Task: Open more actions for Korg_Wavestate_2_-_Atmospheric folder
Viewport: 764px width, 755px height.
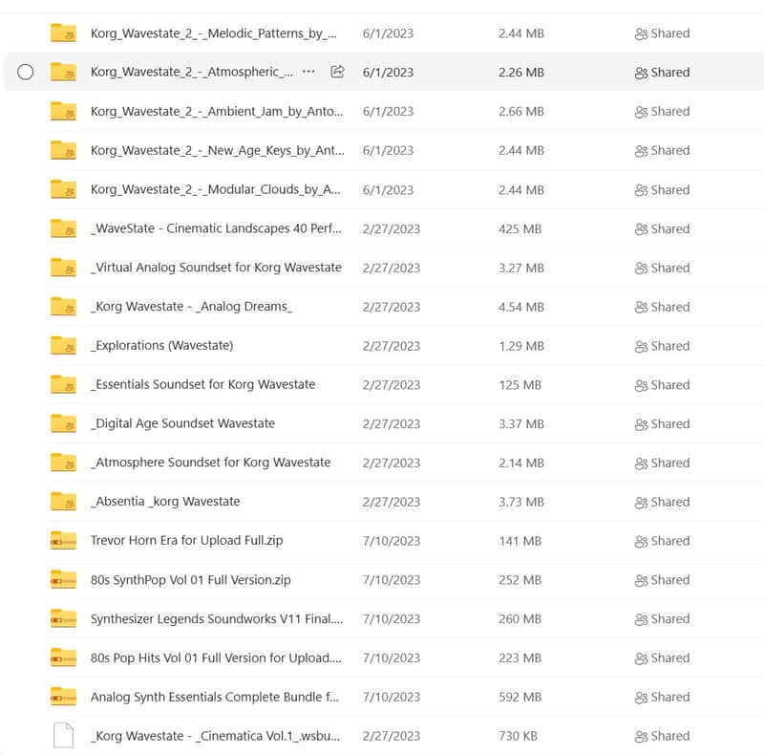Action: 308,72
